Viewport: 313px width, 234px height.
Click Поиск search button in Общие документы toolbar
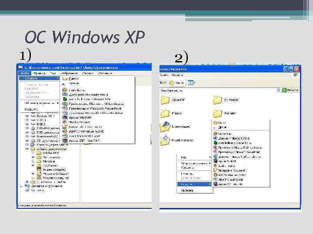point(163,83)
